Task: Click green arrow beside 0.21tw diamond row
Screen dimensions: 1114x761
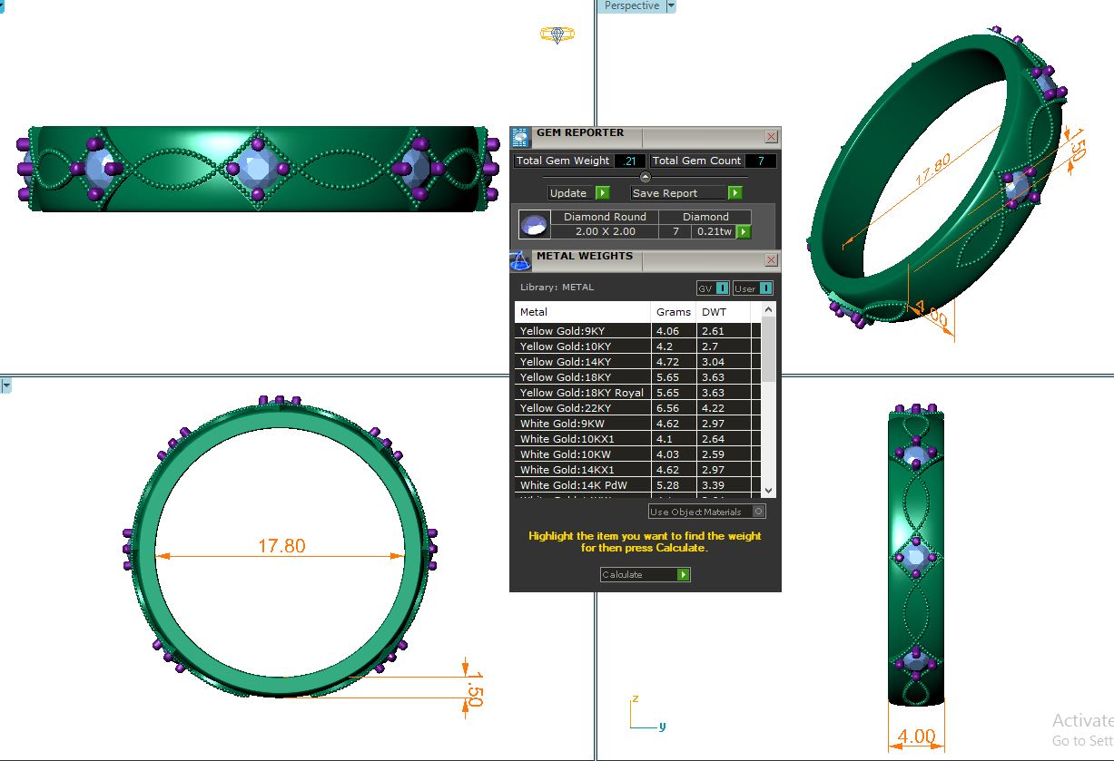Action: coord(744,232)
